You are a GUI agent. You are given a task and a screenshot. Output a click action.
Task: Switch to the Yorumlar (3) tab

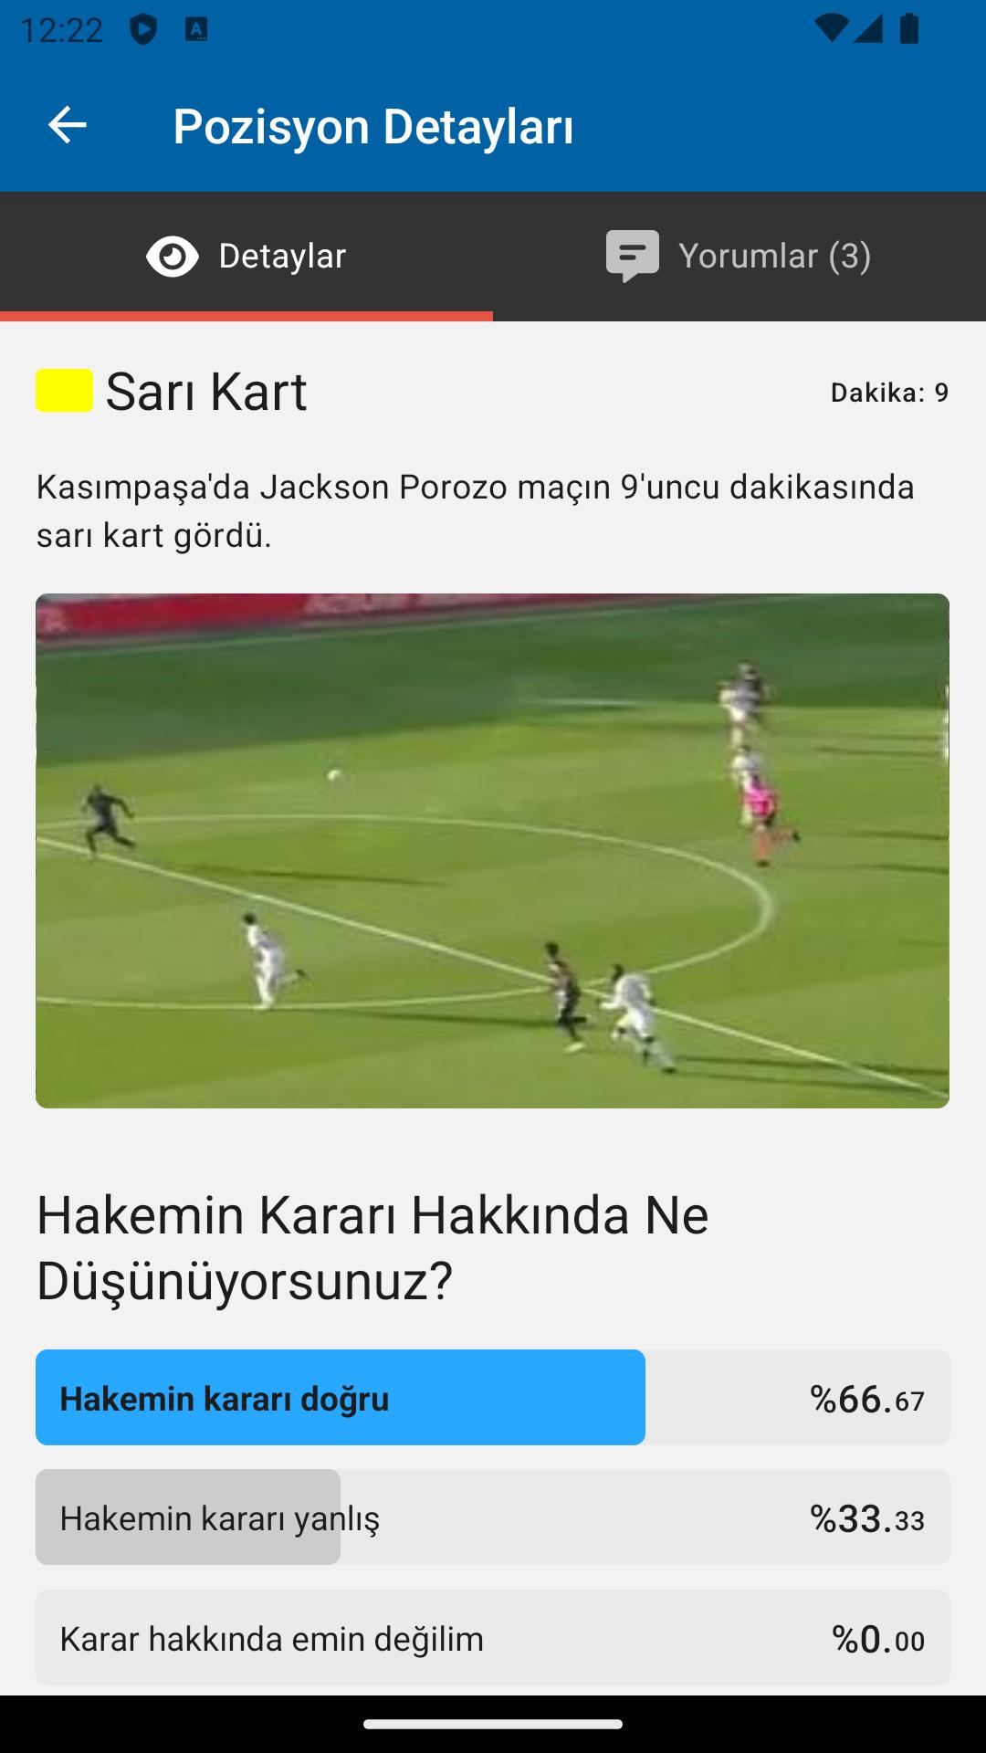739,257
